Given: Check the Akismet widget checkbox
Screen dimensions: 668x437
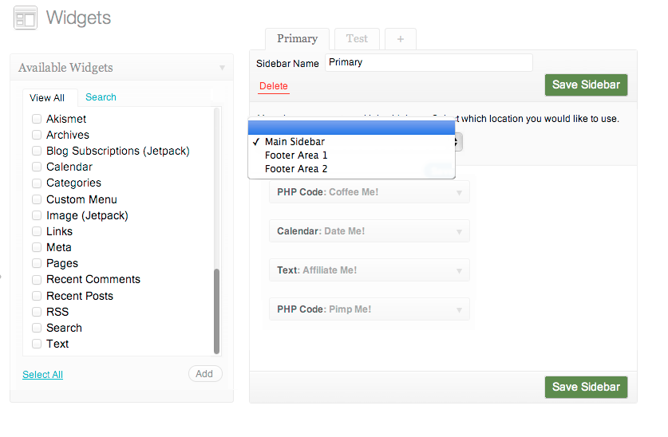Looking at the screenshot, I should point(37,119).
